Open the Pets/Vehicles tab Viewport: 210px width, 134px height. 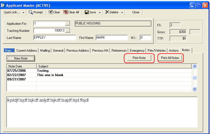[156, 51]
